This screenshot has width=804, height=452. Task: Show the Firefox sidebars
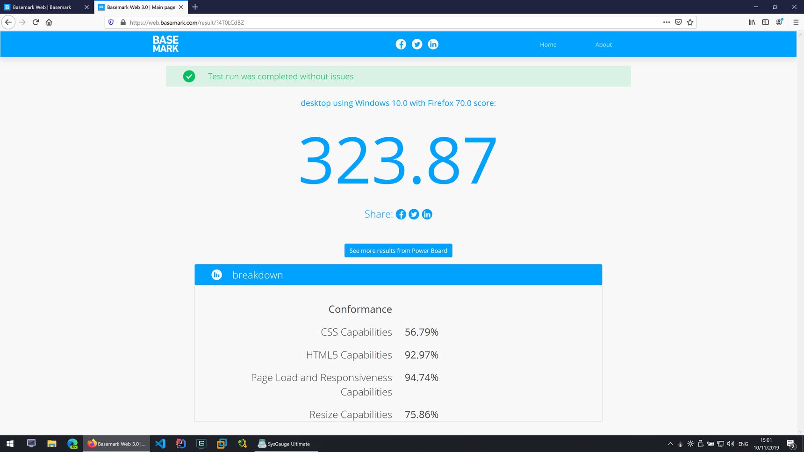click(765, 22)
